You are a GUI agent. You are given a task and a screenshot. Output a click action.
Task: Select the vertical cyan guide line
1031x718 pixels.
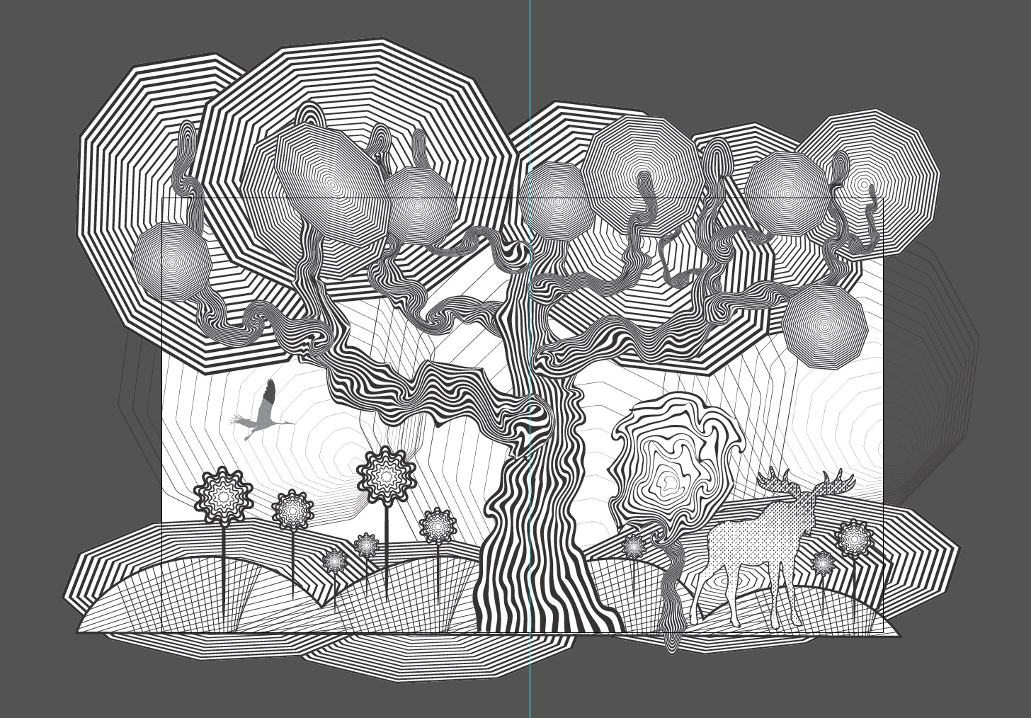pyautogui.click(x=530, y=359)
